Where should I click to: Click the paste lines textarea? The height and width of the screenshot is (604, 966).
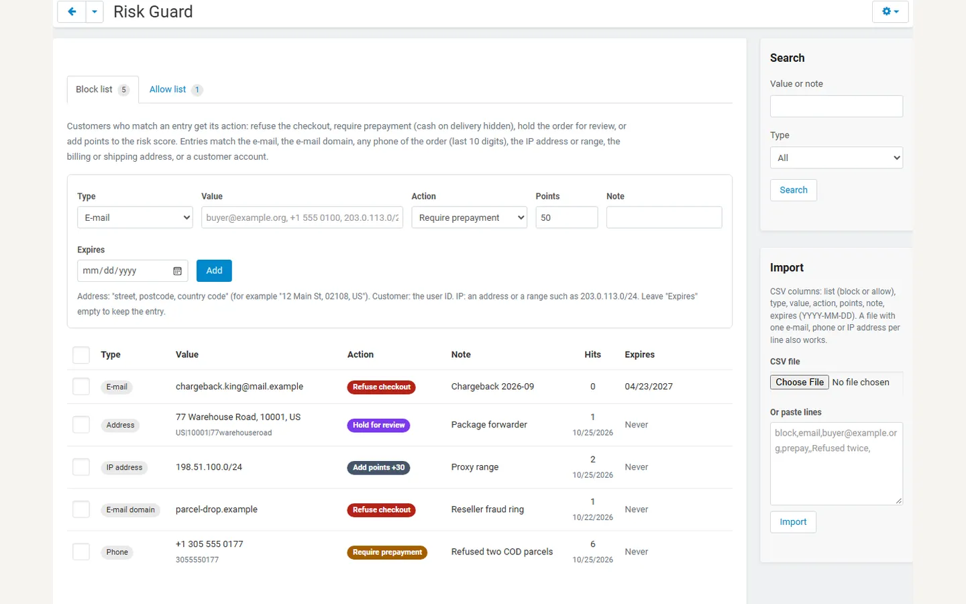coord(837,464)
